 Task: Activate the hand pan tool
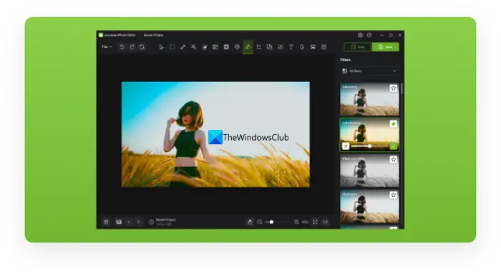250,221
